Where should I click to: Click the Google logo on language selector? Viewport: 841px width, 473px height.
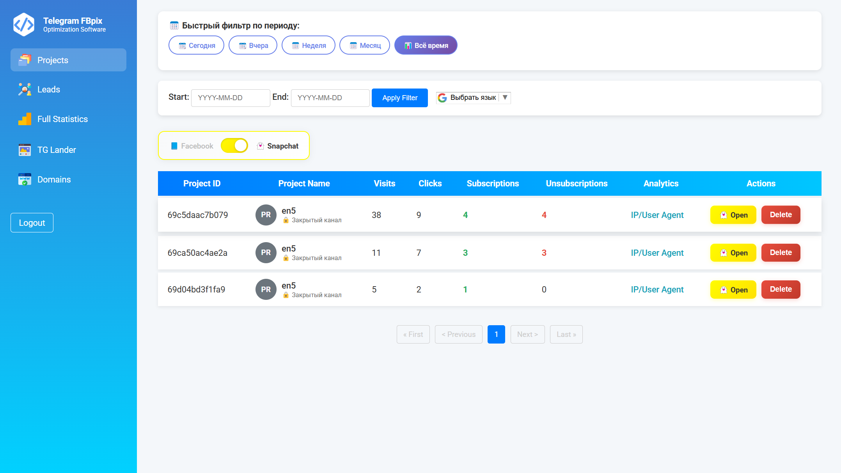(x=442, y=98)
